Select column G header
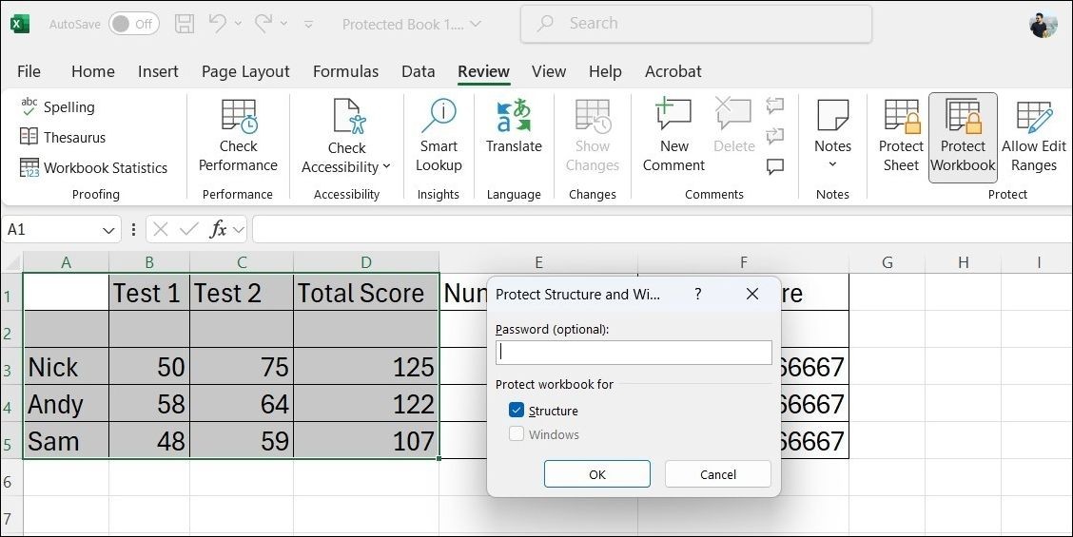 [x=887, y=262]
